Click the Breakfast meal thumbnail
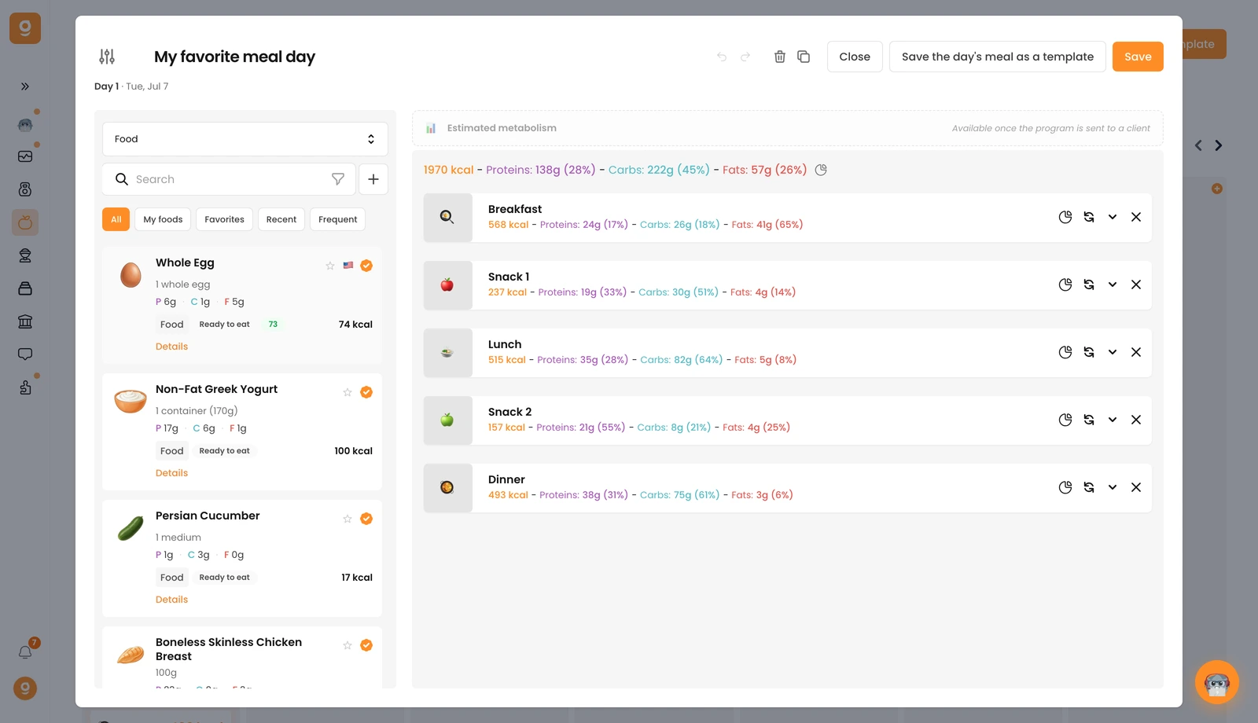Viewport: 1258px width, 723px height. pos(447,218)
